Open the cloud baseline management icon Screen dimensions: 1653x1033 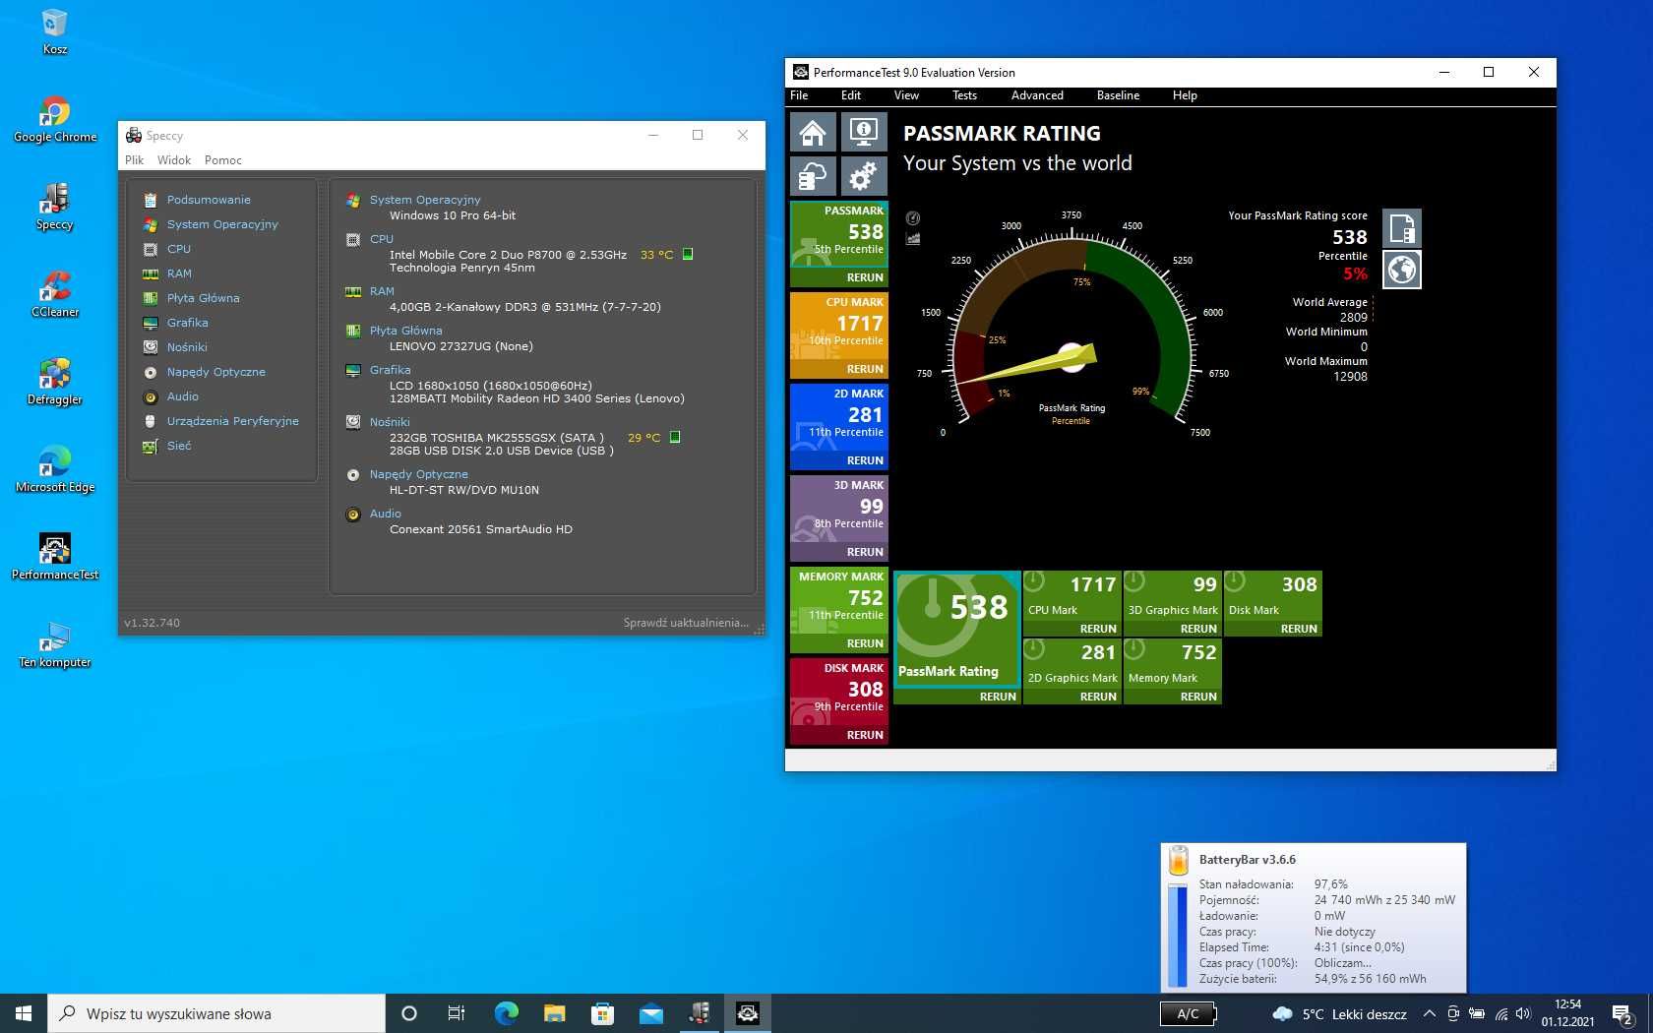click(813, 177)
